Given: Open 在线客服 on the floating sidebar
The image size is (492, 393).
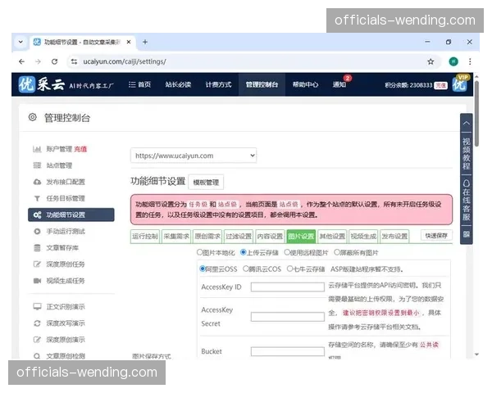Looking at the screenshot, I should [x=467, y=201].
